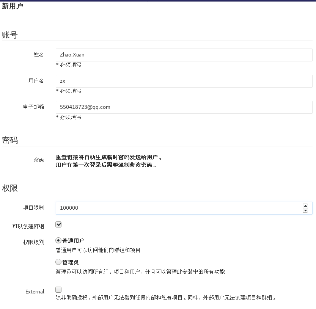
Task: Click the 可以创建群组 label text
Action: pos(28,226)
